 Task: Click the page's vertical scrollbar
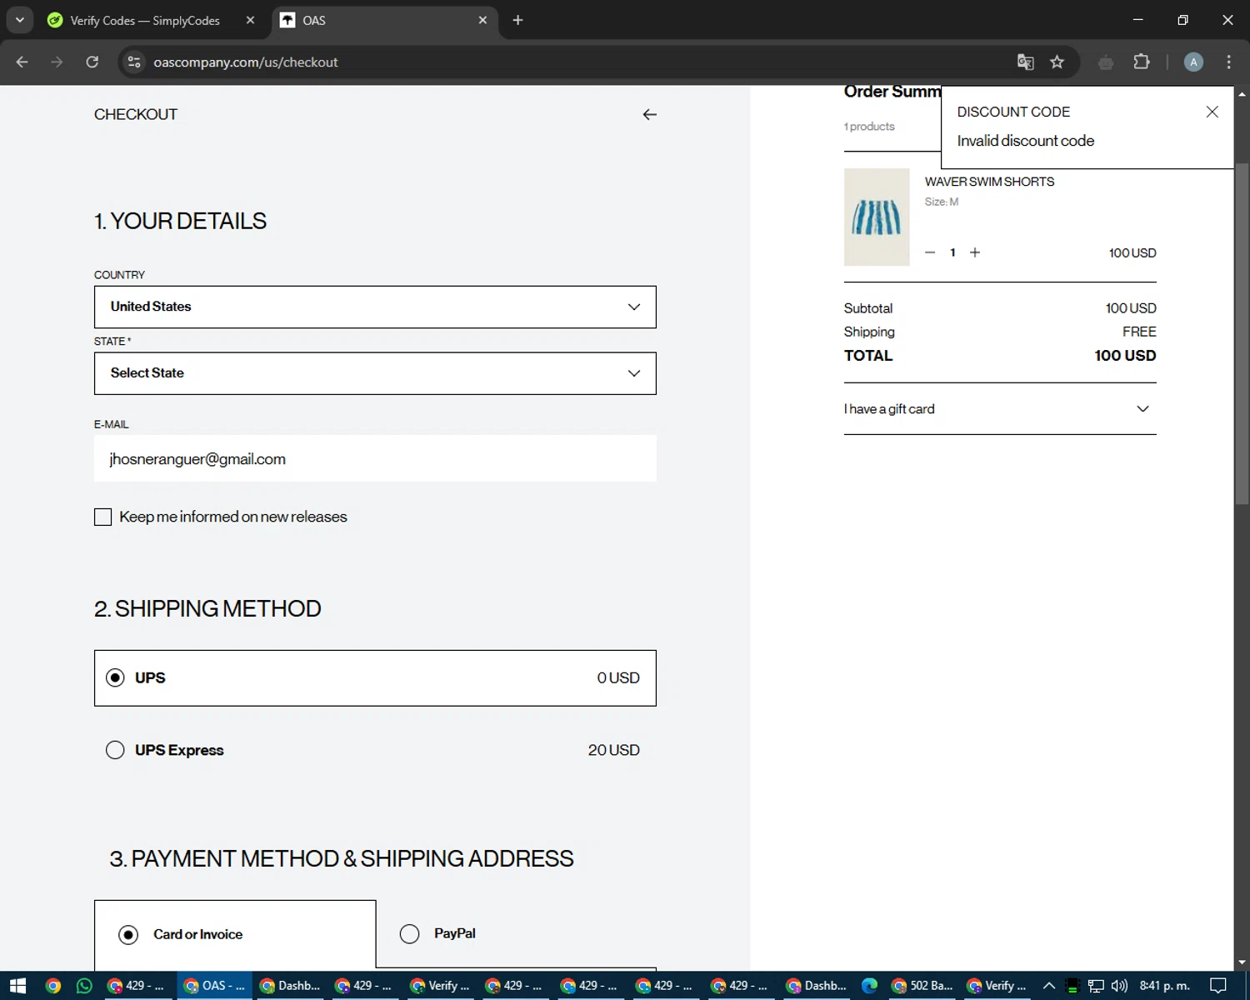point(1242,333)
